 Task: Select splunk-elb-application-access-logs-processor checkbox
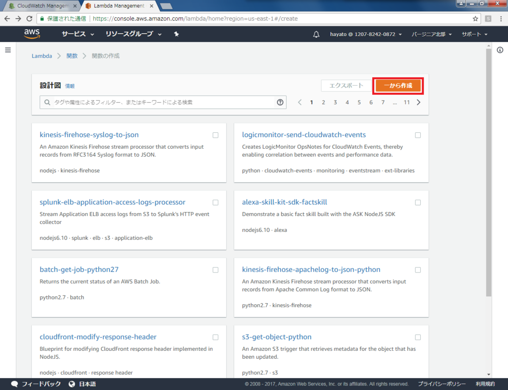click(x=215, y=203)
